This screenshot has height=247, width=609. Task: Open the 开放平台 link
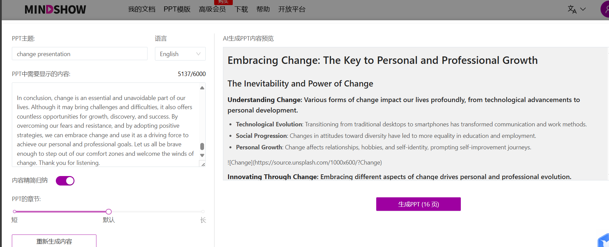[292, 9]
